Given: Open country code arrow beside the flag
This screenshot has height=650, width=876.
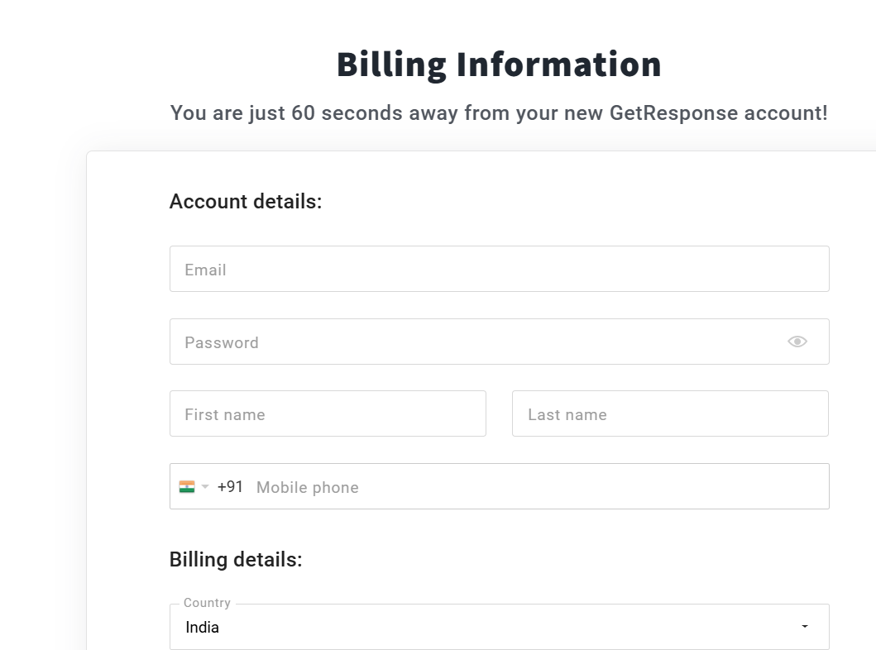Looking at the screenshot, I should [x=205, y=487].
